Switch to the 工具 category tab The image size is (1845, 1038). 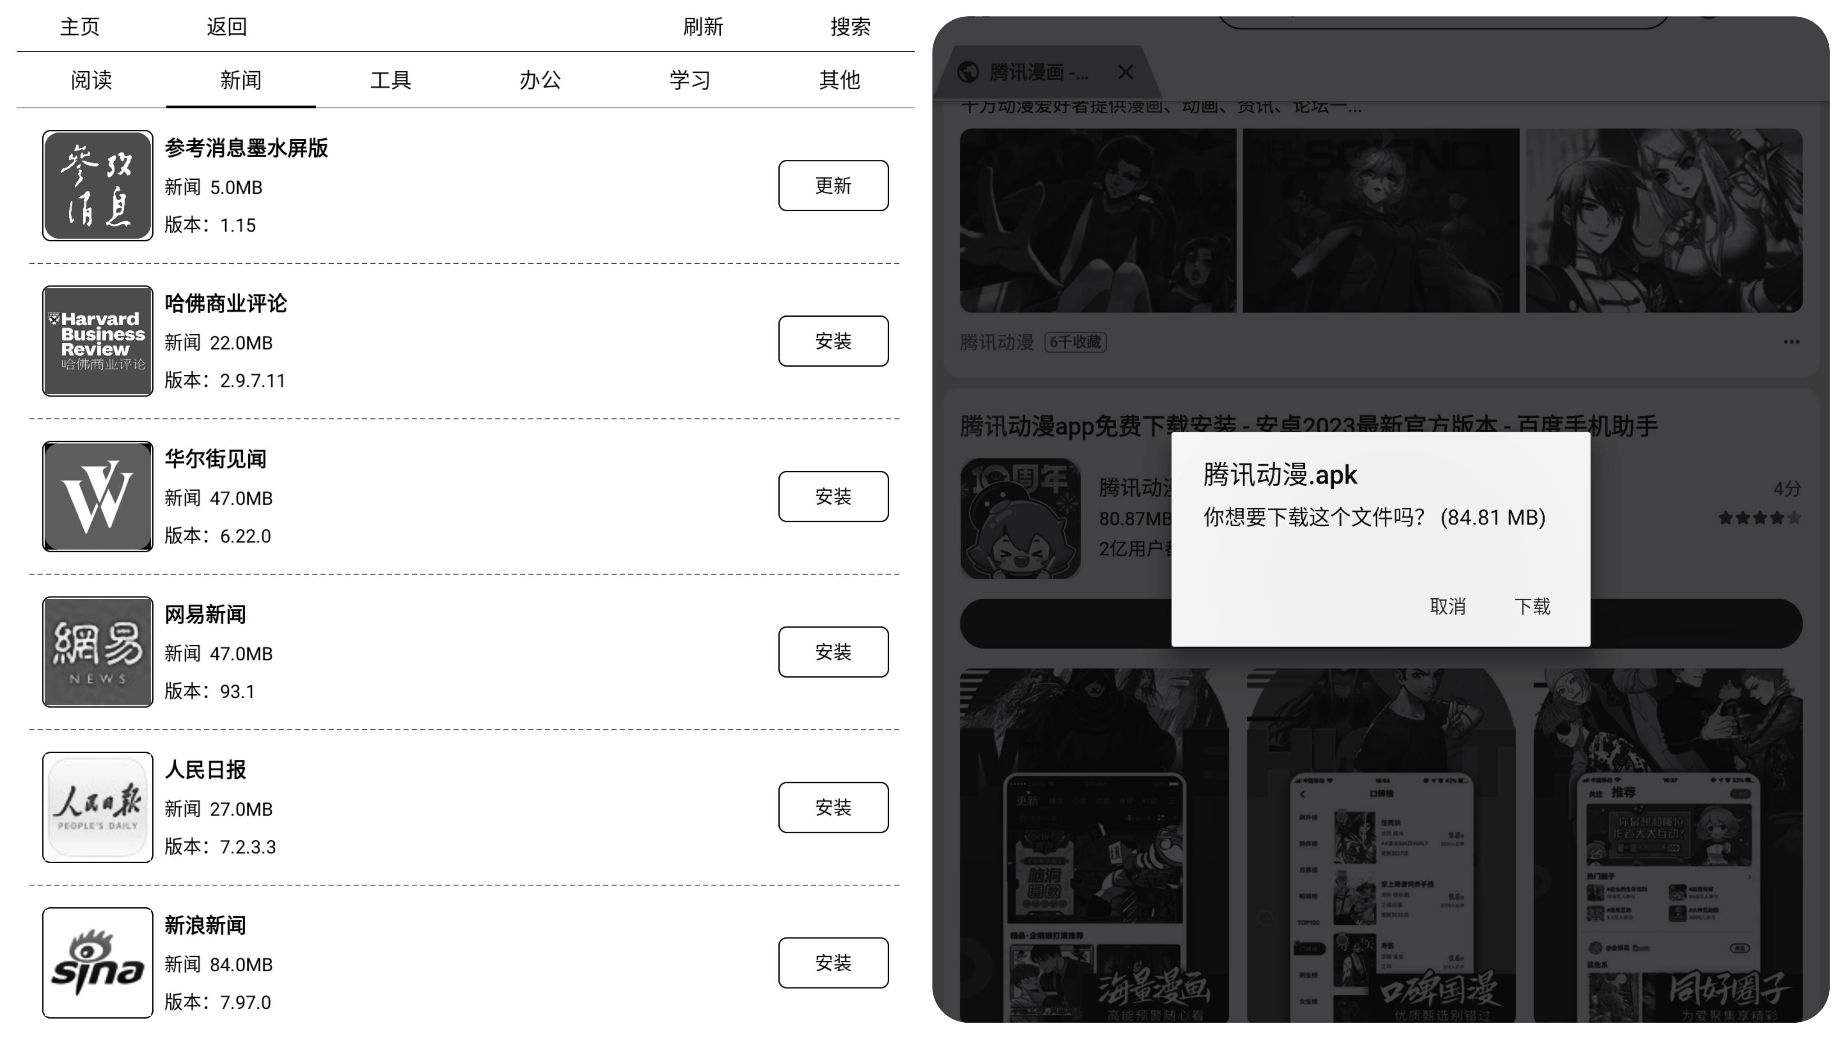pos(391,79)
